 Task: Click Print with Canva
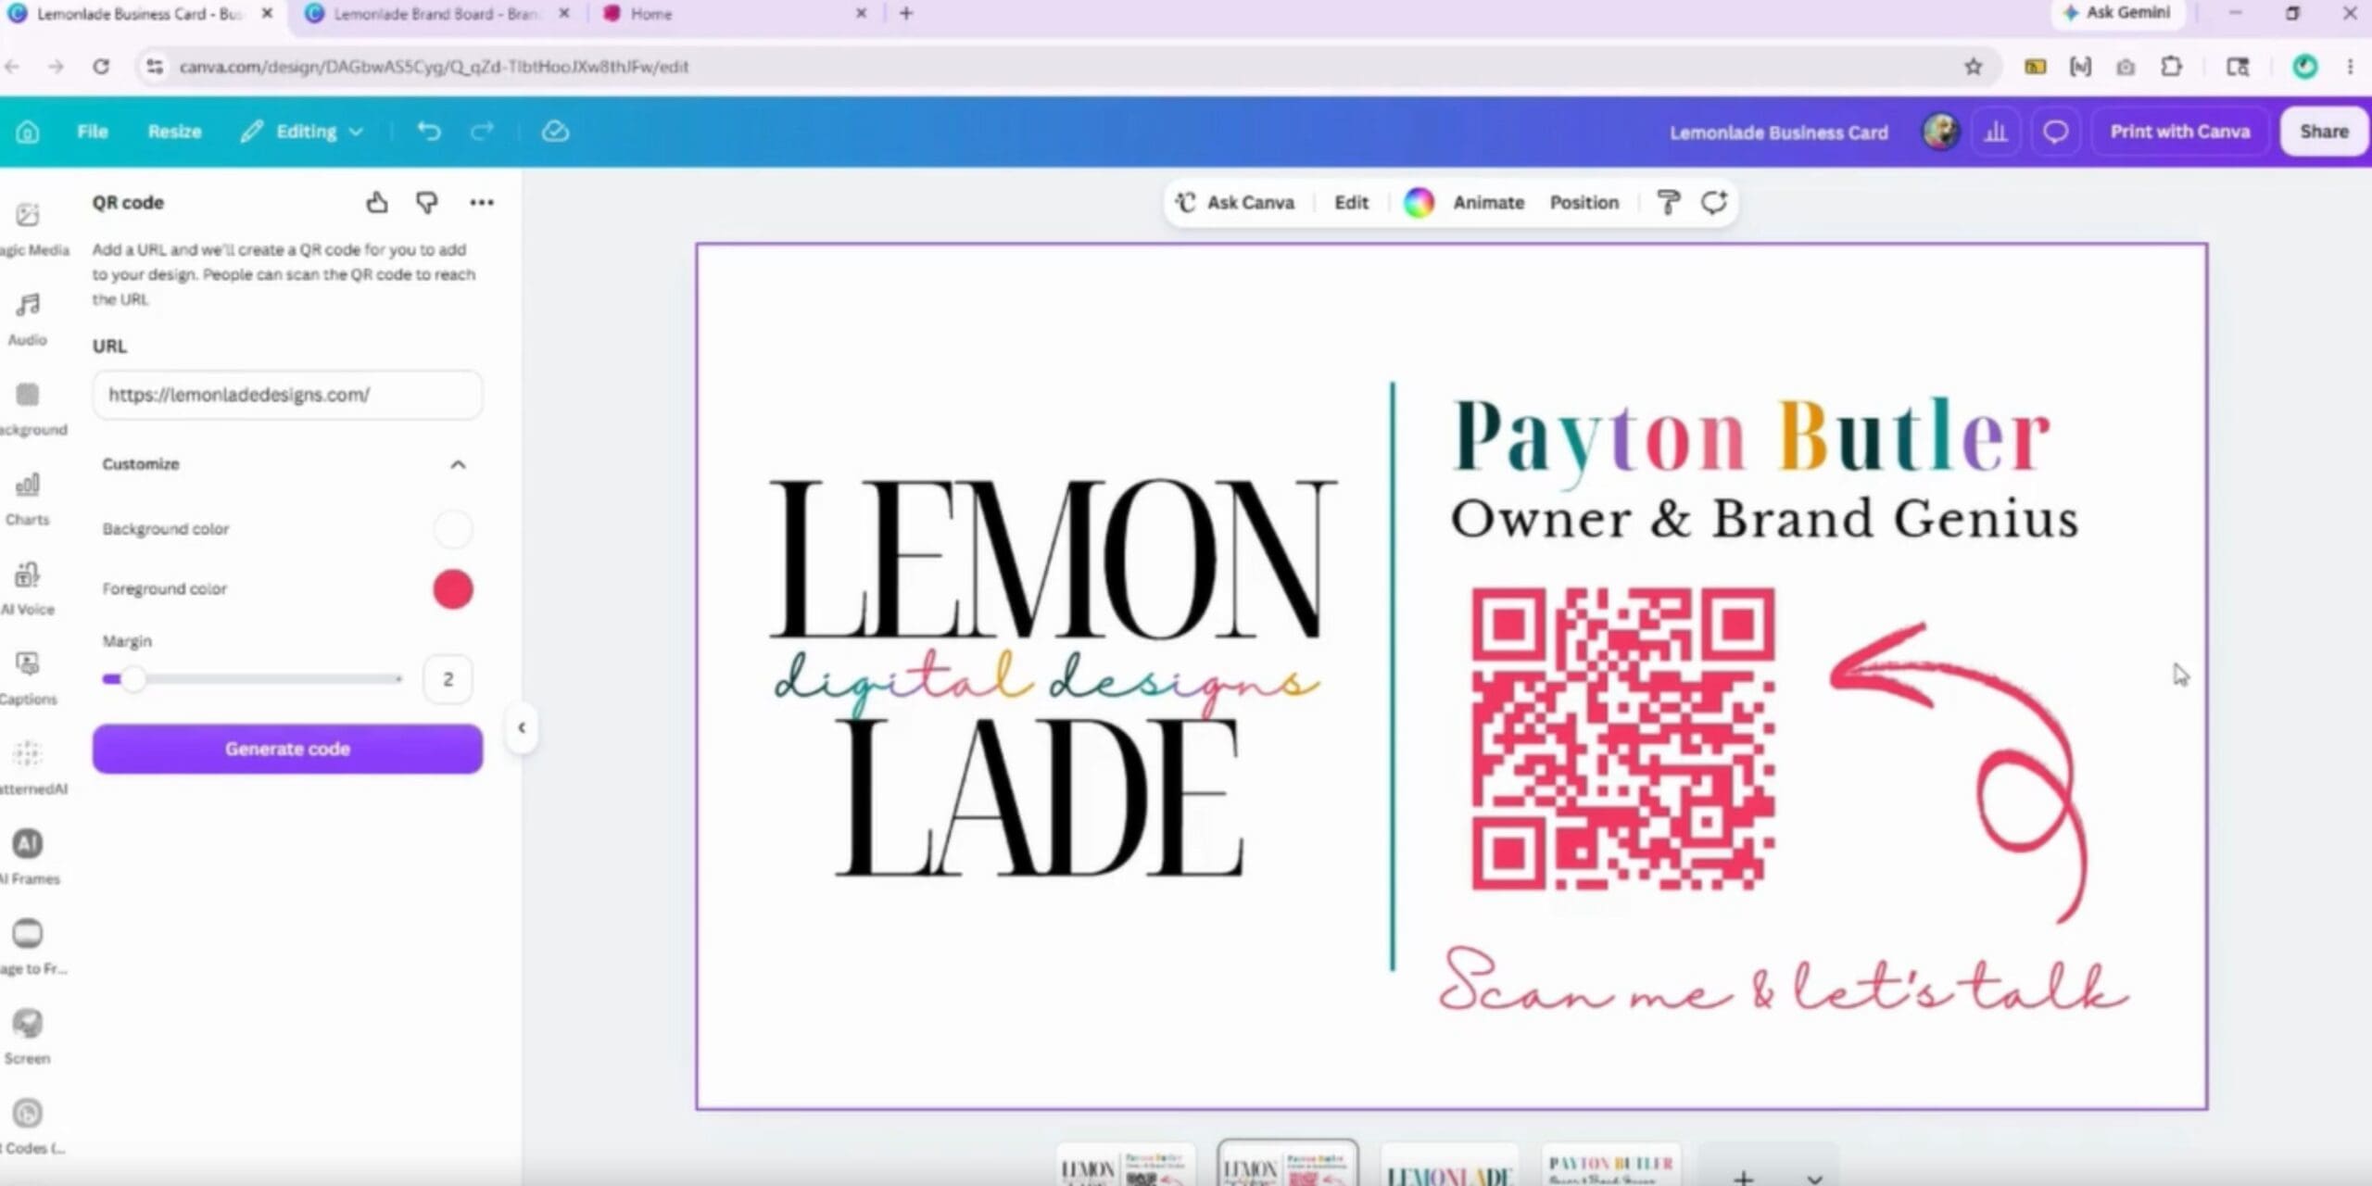click(2180, 132)
